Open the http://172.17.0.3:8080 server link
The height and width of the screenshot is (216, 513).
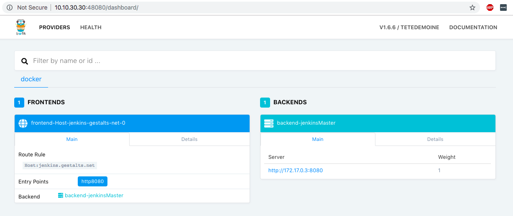[x=296, y=170]
